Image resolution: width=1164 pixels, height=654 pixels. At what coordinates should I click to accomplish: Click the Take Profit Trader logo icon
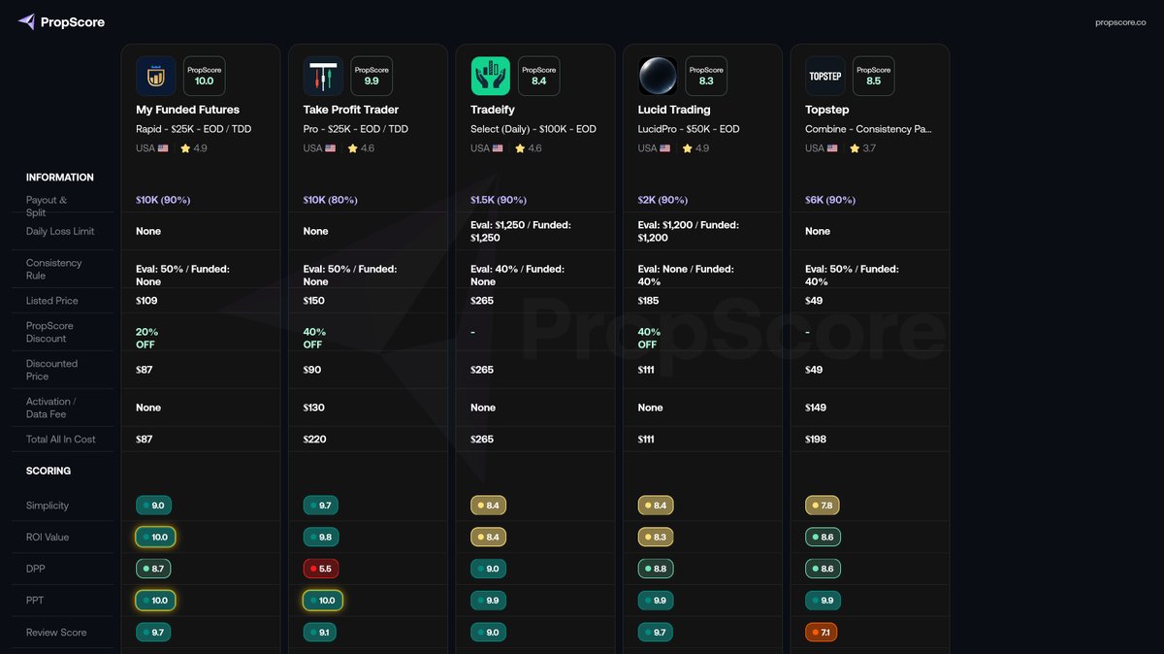tap(323, 76)
